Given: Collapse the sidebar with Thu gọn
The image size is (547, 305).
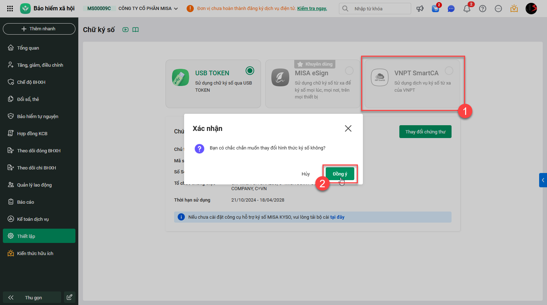Looking at the screenshot, I should pyautogui.click(x=32, y=297).
